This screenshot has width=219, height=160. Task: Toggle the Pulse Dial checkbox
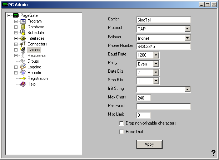click(x=121, y=132)
